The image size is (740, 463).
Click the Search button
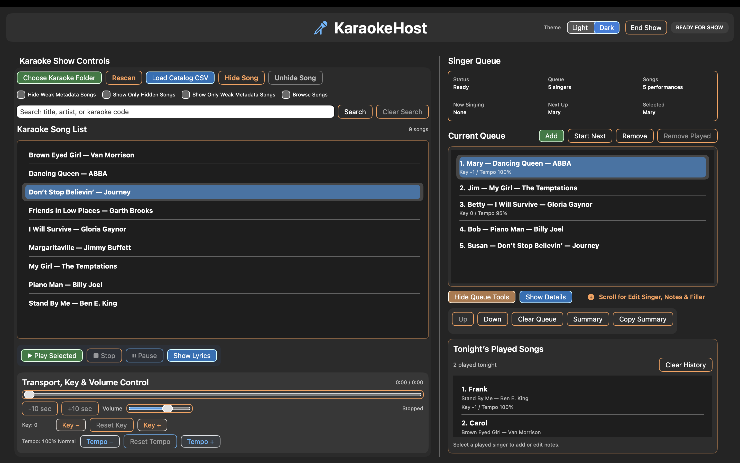(355, 112)
